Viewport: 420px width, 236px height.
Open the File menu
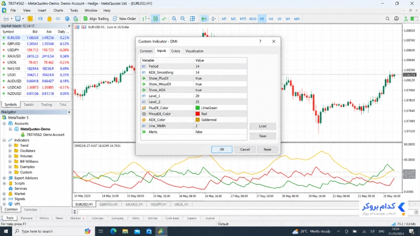[13, 10]
